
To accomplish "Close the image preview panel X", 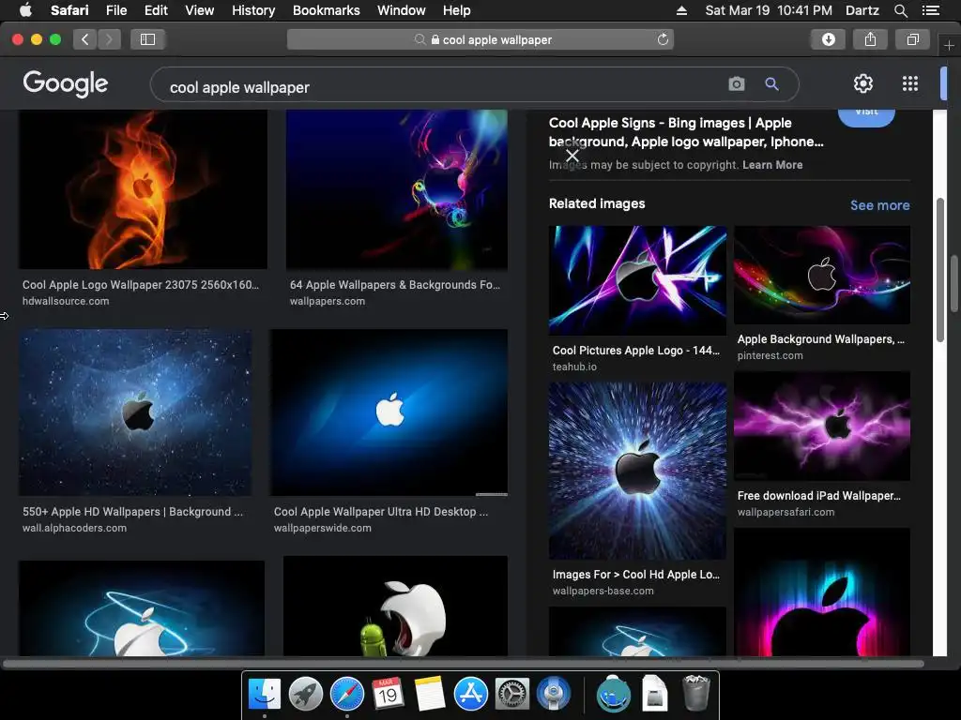I will 572,156.
